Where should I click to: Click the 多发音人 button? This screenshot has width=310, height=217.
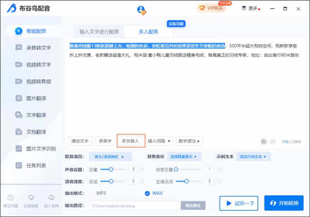pos(131,141)
